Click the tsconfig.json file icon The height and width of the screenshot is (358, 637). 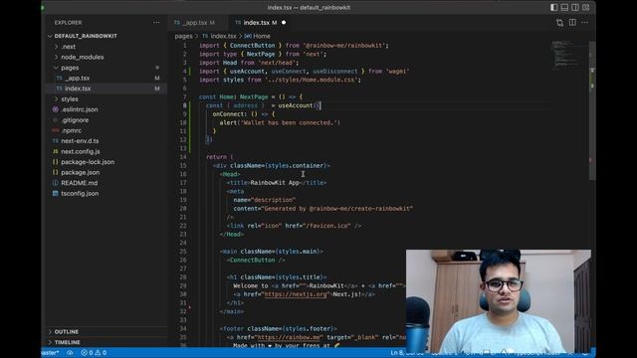coord(56,194)
